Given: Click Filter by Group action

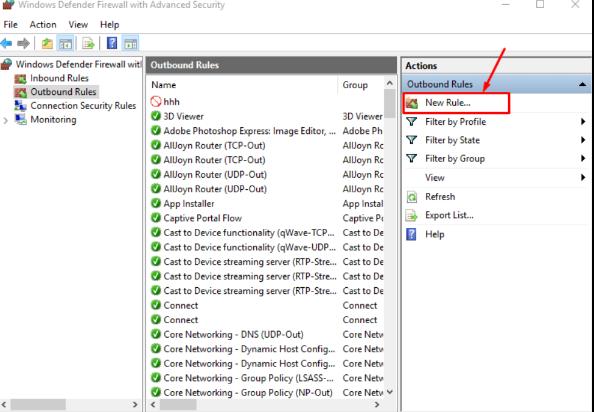Looking at the screenshot, I should click(x=455, y=158).
